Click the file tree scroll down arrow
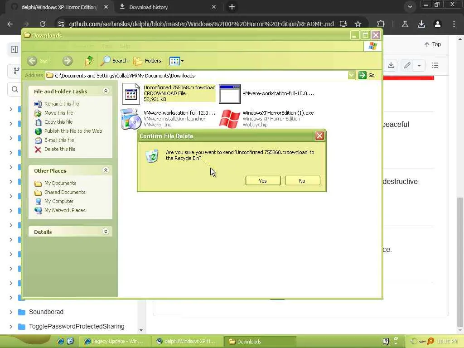464x348 pixels. (141, 330)
